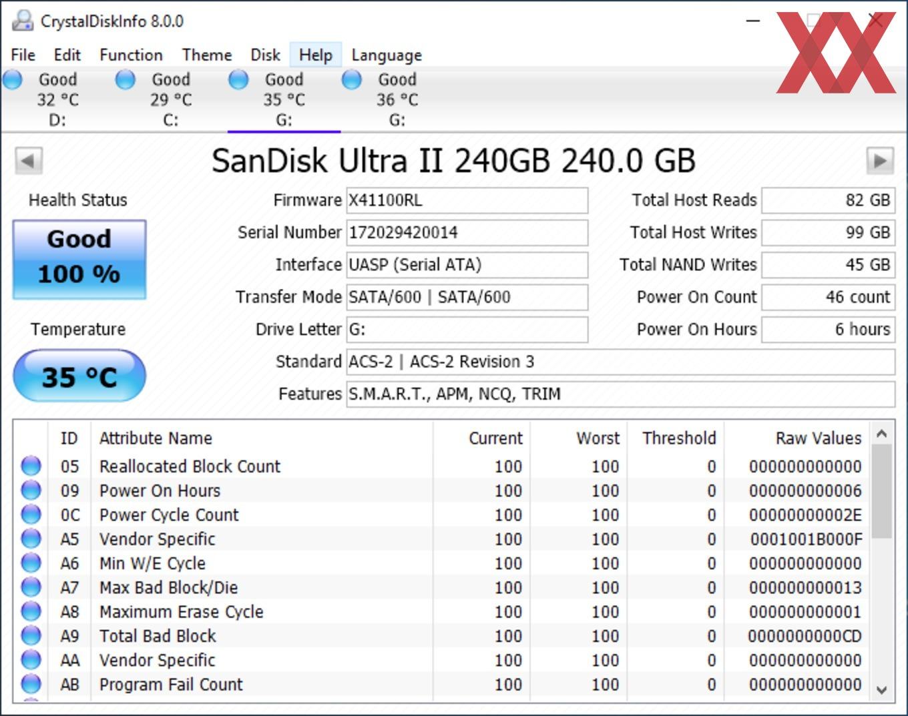Click status icon of Power Cycle Count row
The height and width of the screenshot is (716, 908).
[31, 514]
